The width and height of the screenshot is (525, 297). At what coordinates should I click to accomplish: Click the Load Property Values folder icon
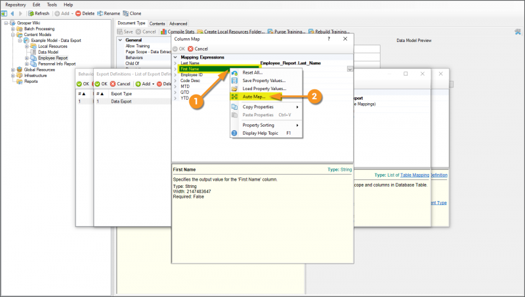[x=234, y=89]
